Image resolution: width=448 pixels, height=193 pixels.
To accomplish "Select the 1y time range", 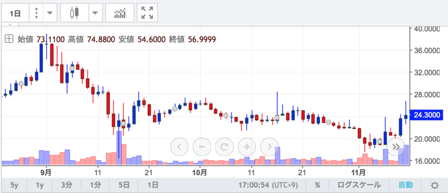I will tap(40, 185).
